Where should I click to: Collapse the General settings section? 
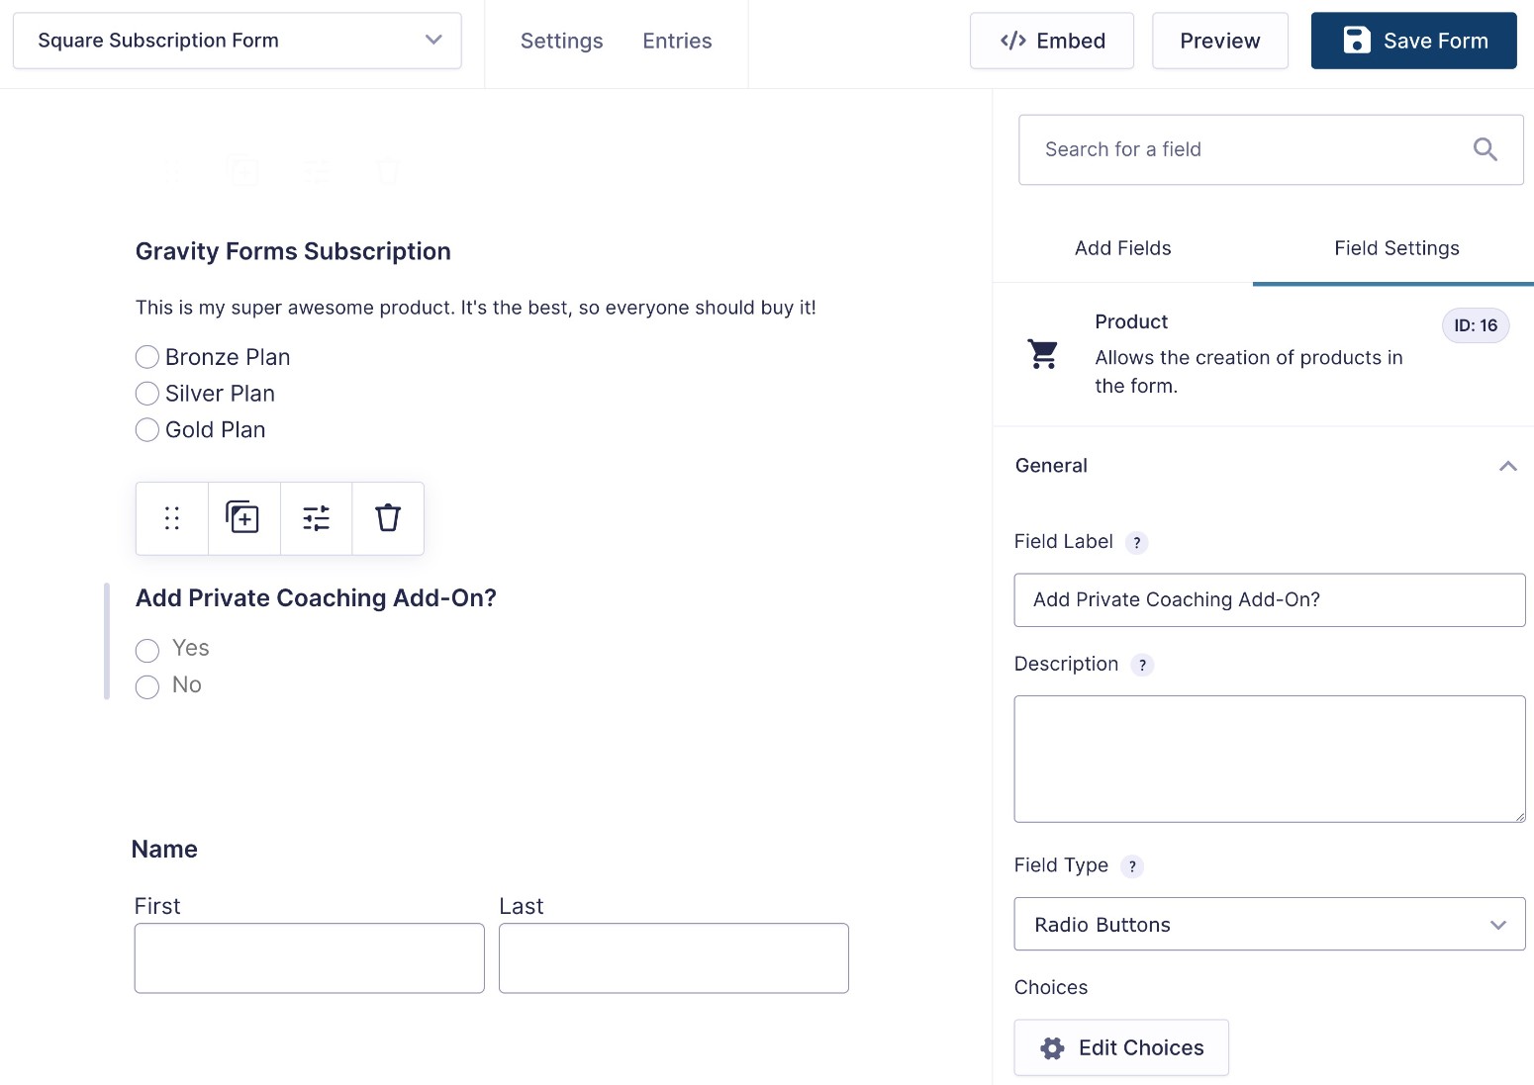click(x=1507, y=466)
